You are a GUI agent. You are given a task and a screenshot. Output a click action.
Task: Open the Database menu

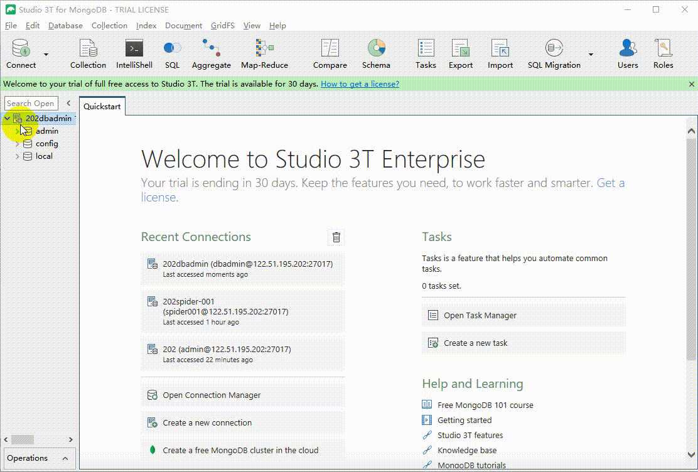(x=65, y=25)
